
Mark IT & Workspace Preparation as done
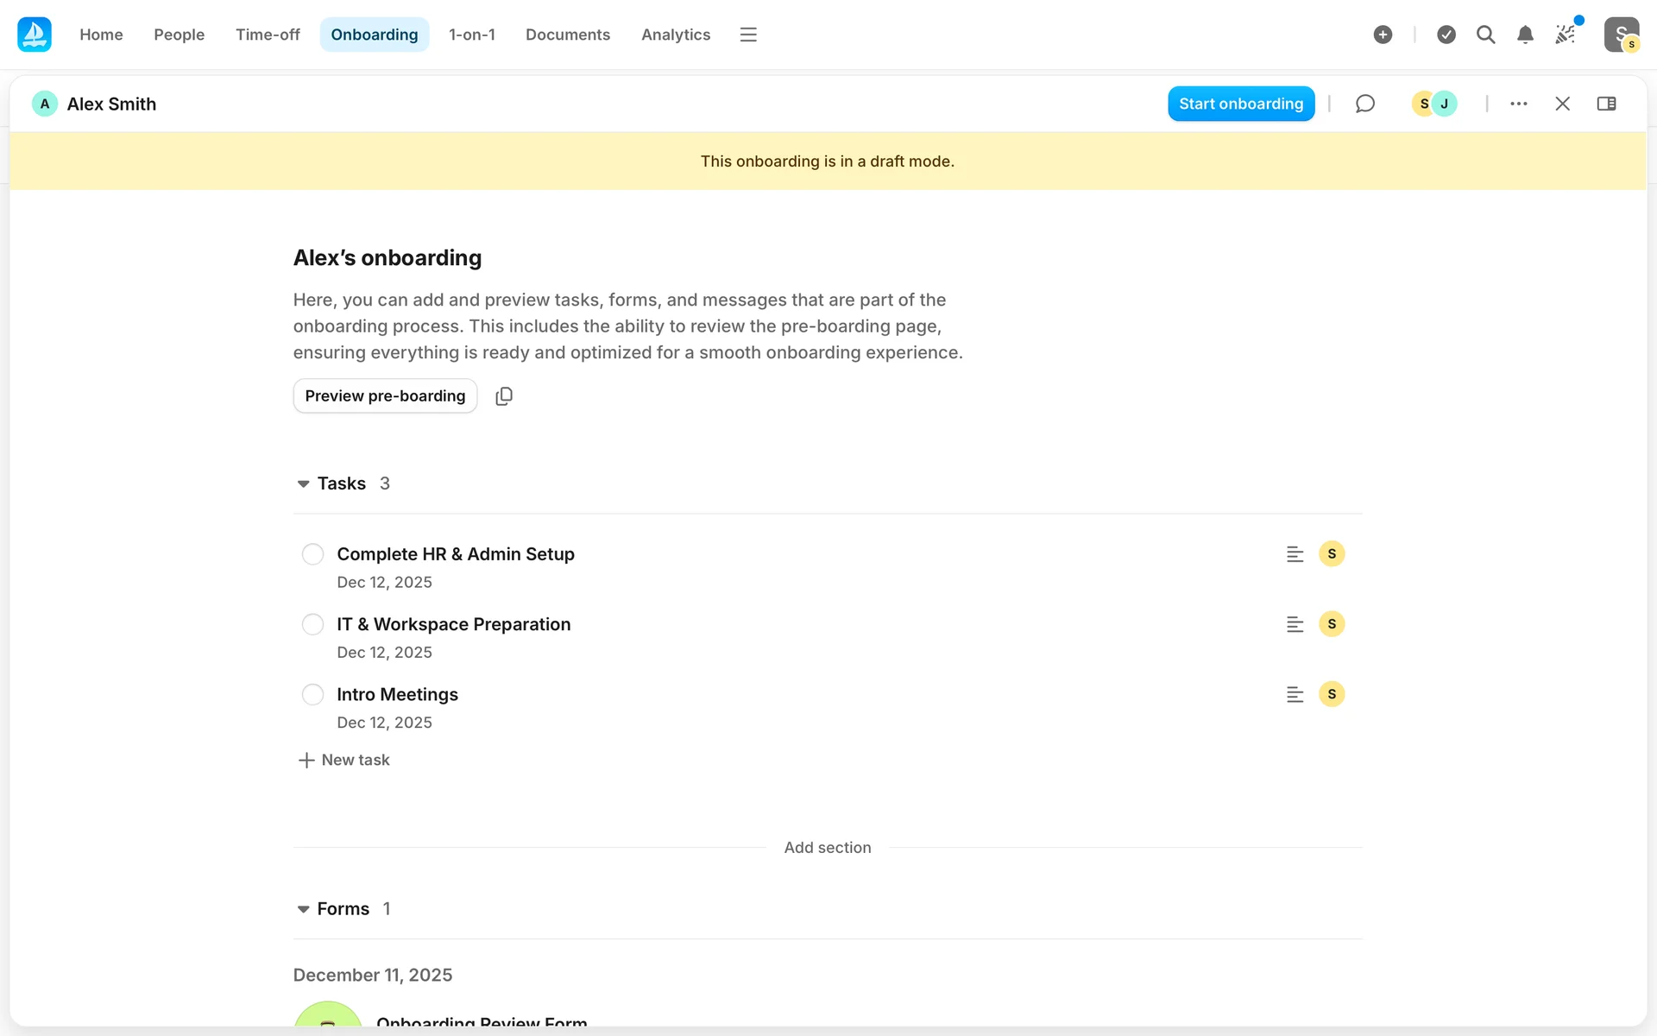(312, 624)
